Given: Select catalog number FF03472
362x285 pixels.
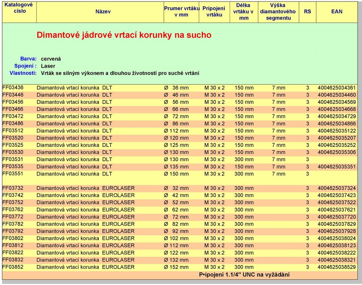Looking at the screenshot, I should click(13, 116).
